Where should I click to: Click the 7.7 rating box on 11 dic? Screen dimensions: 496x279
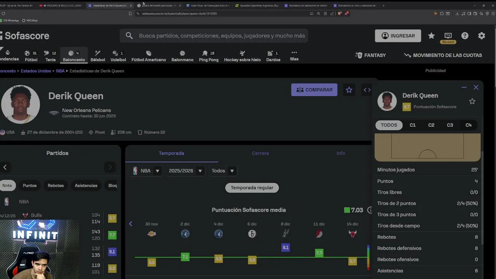point(319,253)
